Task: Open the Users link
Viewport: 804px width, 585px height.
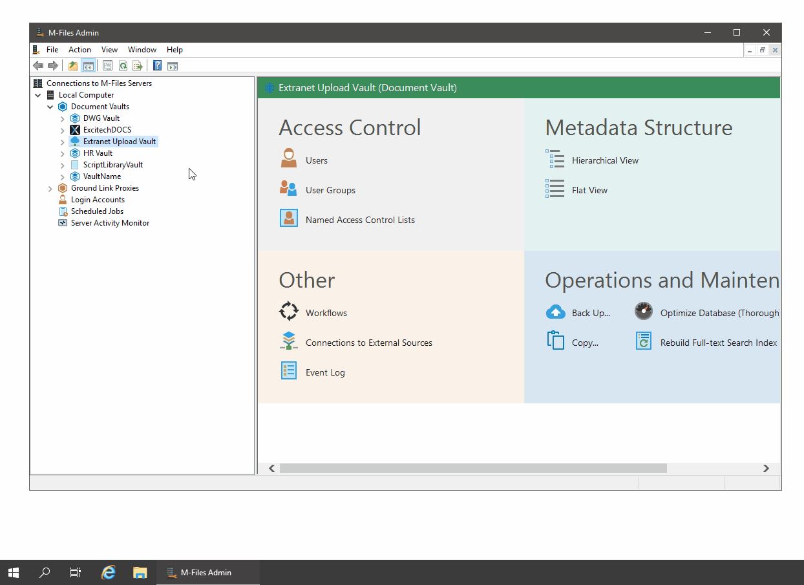Action: pyautogui.click(x=317, y=160)
